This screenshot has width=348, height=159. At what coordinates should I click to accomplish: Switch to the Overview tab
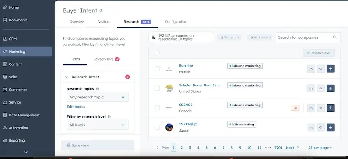pyautogui.click(x=77, y=22)
